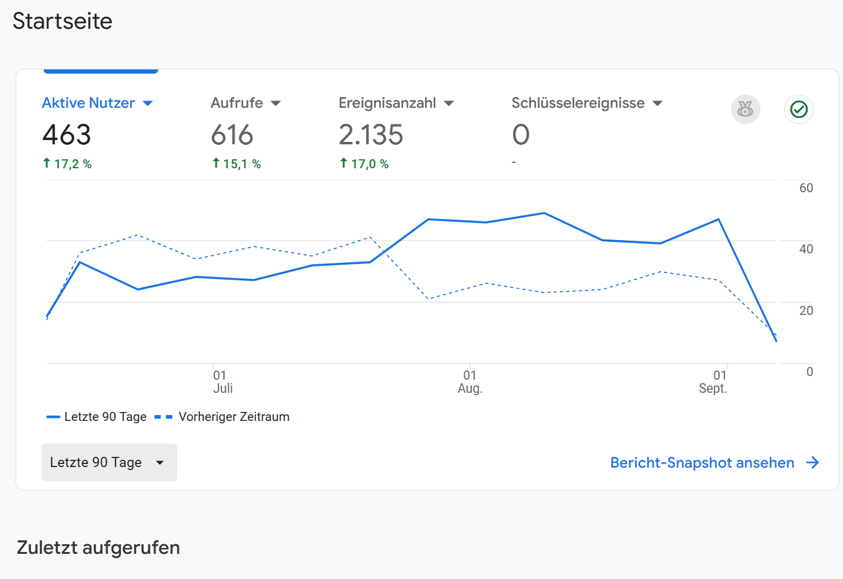The width and height of the screenshot is (843, 579).
Task: Toggle the Letzte 90 Tage legend label
Action: tap(105, 417)
